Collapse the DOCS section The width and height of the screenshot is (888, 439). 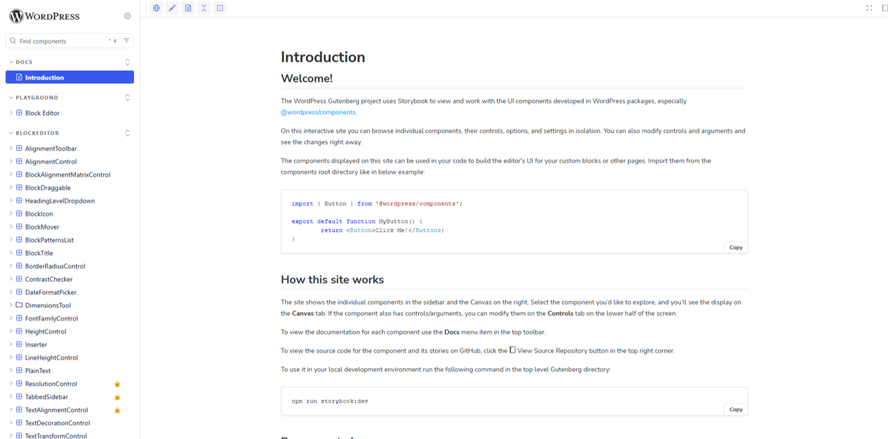[21, 62]
